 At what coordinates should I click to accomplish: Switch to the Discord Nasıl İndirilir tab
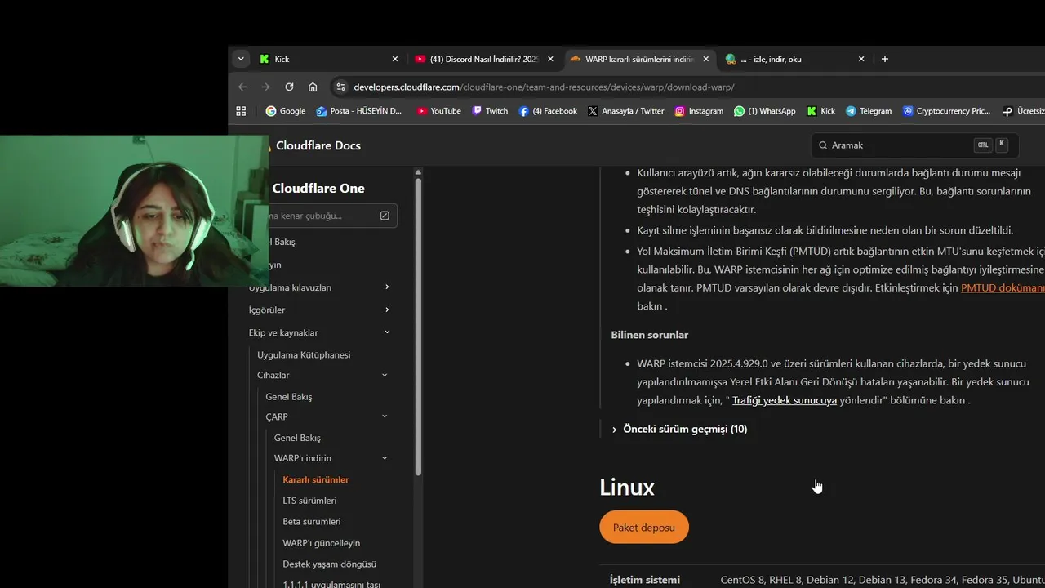click(483, 59)
